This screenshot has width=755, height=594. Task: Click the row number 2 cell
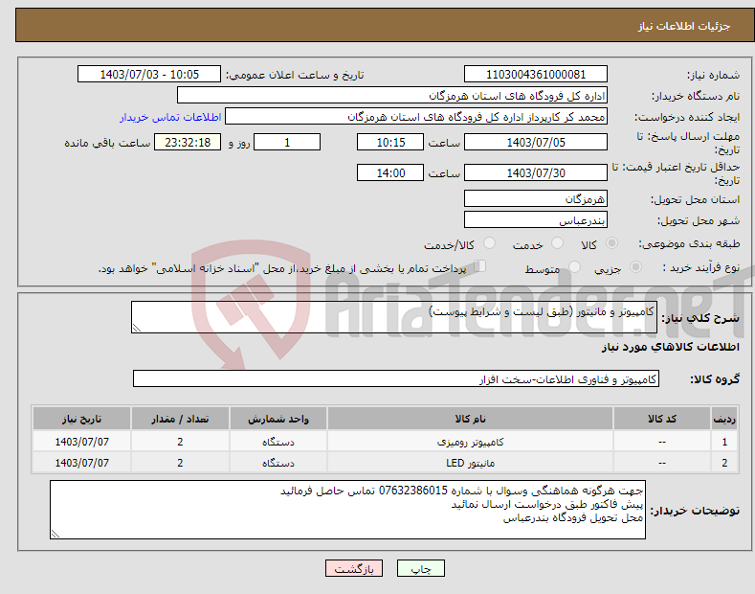724,463
